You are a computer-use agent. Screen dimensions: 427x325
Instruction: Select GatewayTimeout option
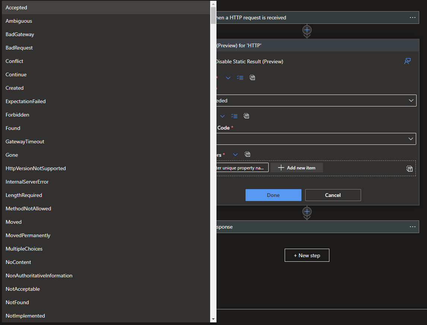[106, 141]
